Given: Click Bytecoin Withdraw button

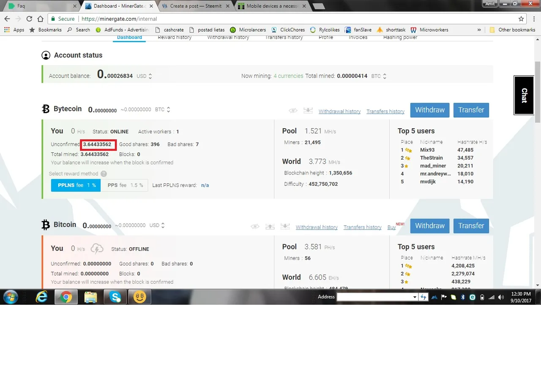Looking at the screenshot, I should [430, 110].
